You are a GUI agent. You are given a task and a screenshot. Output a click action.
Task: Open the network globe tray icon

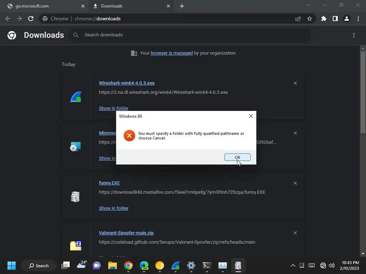[323, 265]
